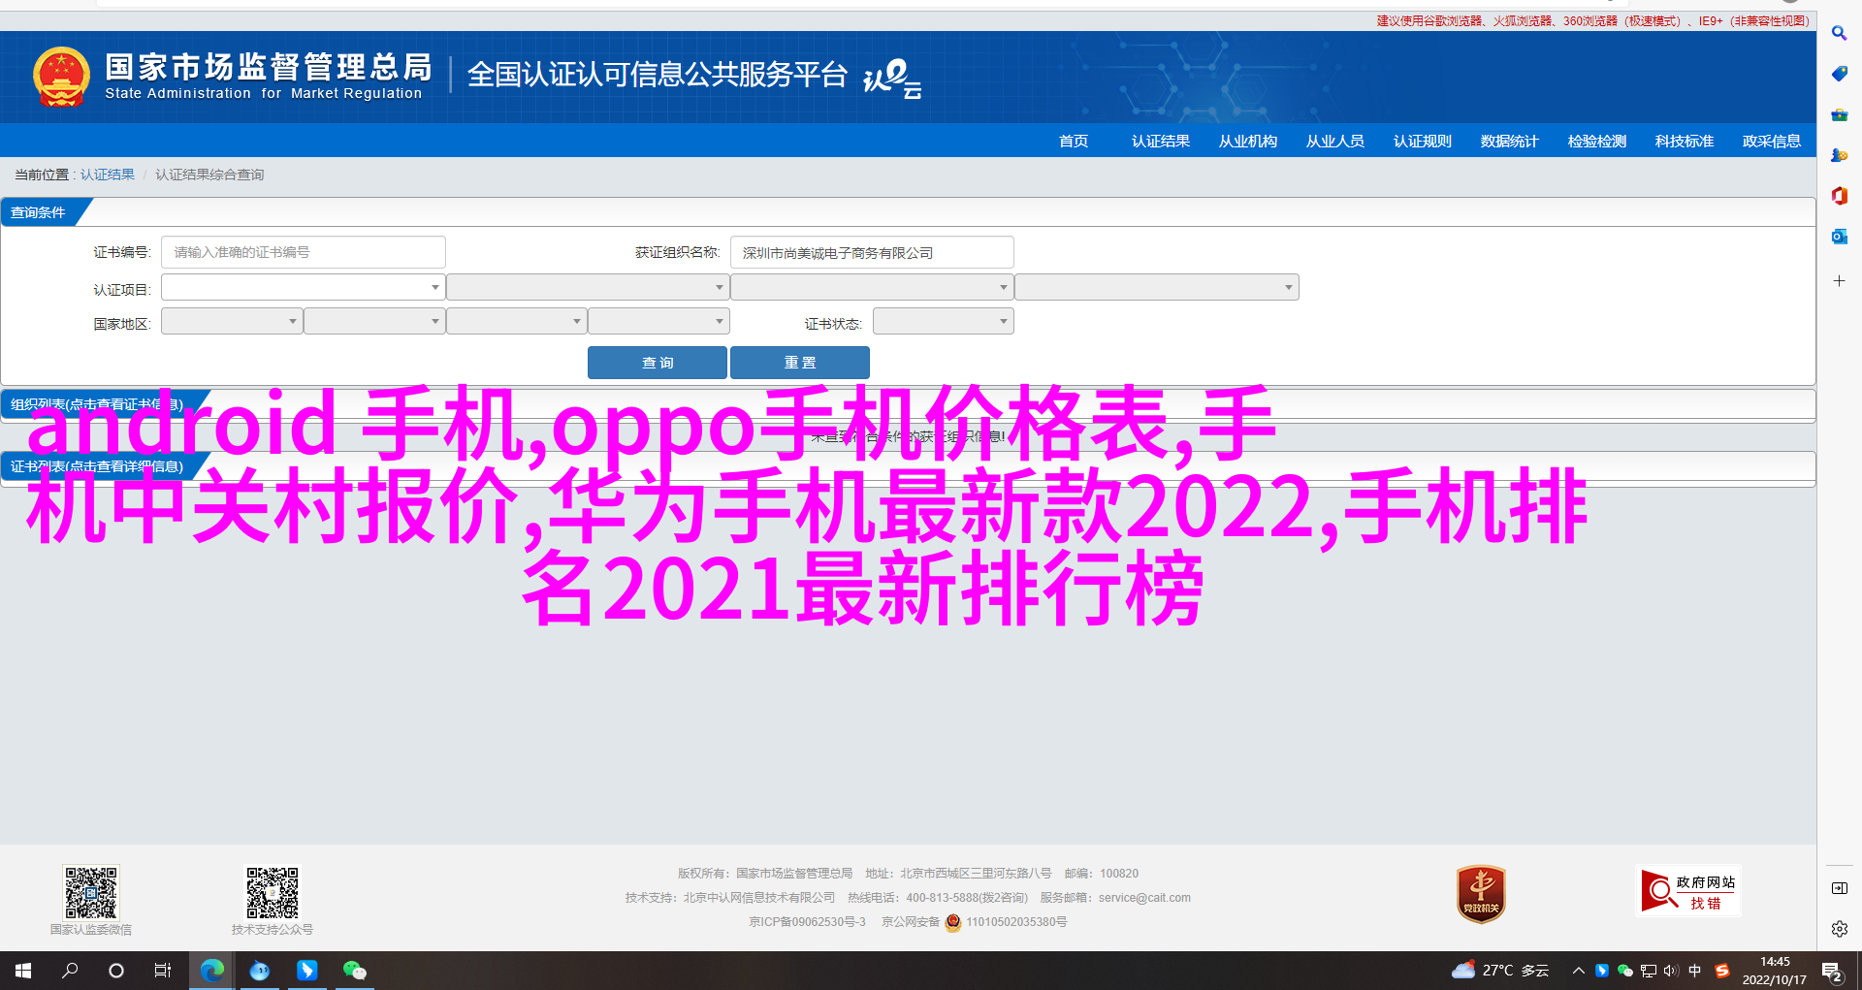Screen dimensions: 1862x990
Task: Click the hide sidebar icon above settings gear
Action: pyautogui.click(x=1839, y=888)
